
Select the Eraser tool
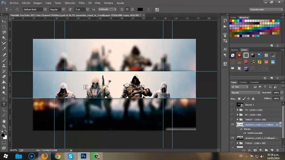[4, 76]
